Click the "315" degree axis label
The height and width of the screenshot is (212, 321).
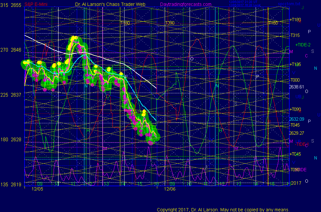click(4, 5)
